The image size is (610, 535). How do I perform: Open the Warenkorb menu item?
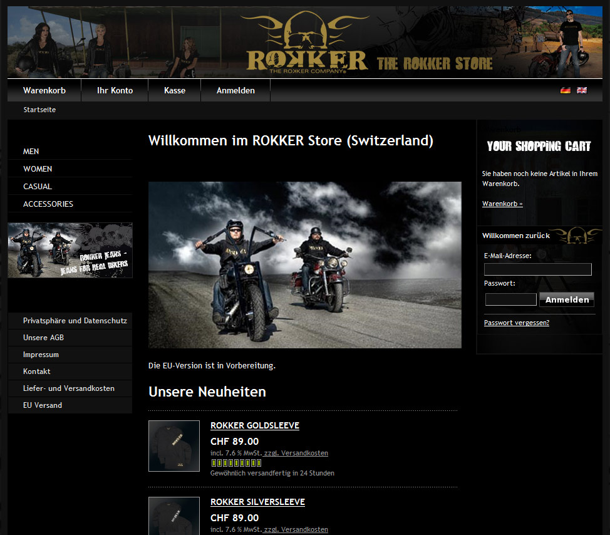[44, 90]
